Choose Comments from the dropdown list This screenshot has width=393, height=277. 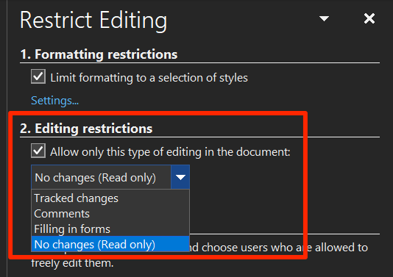coord(110,213)
